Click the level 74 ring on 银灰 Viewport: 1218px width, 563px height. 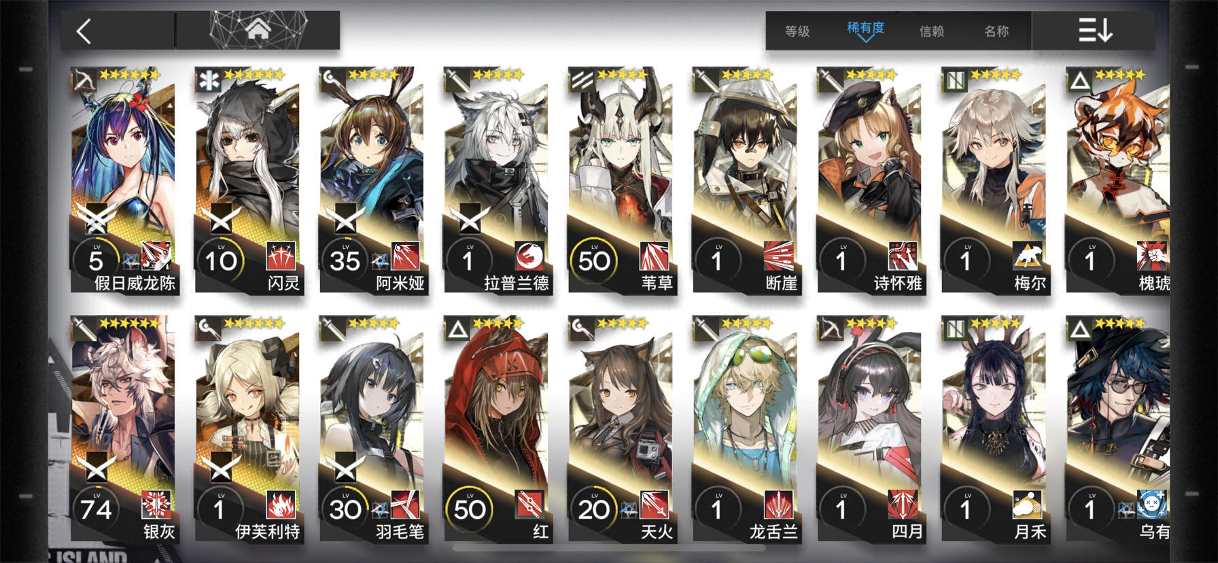(96, 509)
